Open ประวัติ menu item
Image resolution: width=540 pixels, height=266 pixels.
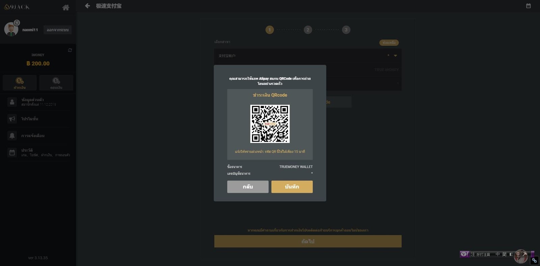click(x=39, y=152)
